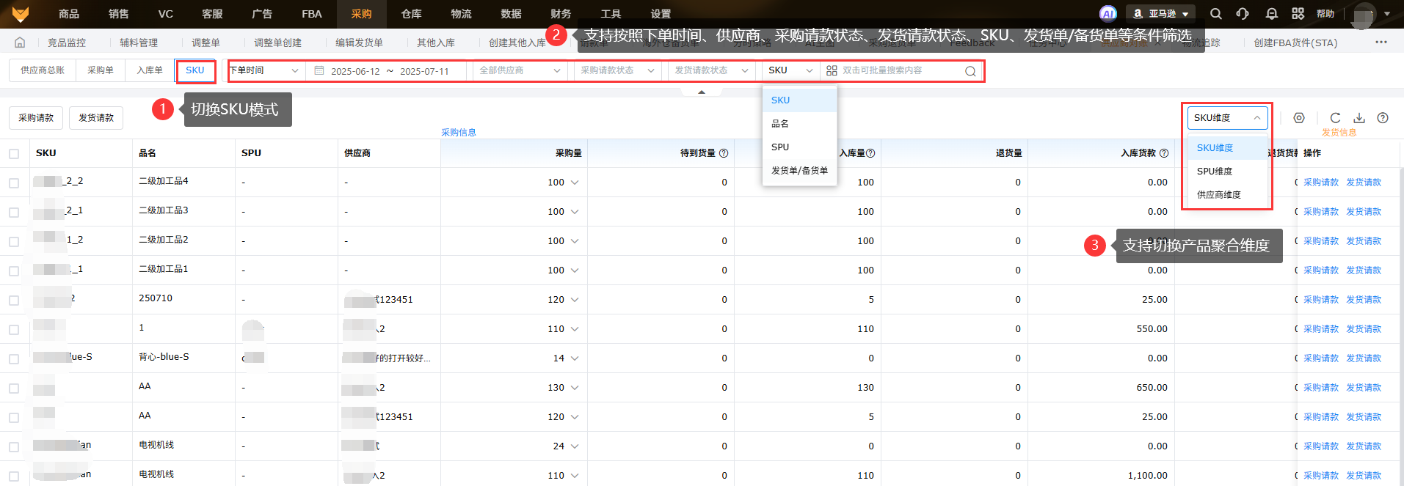Image resolution: width=1404 pixels, height=486 pixels.
Task: Open customer support headset icon
Action: coord(1243,13)
